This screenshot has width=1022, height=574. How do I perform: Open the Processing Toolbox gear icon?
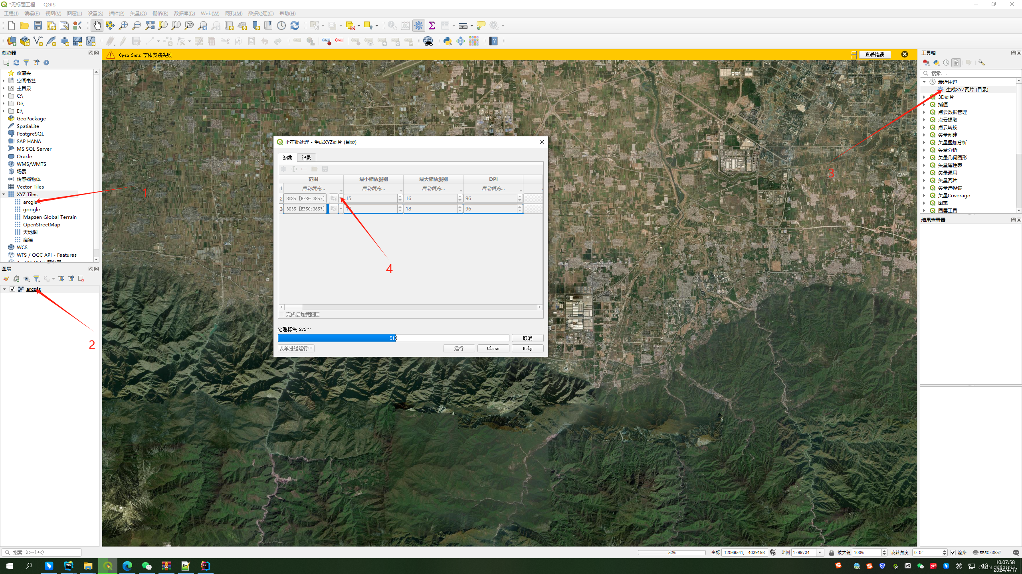[x=419, y=26]
